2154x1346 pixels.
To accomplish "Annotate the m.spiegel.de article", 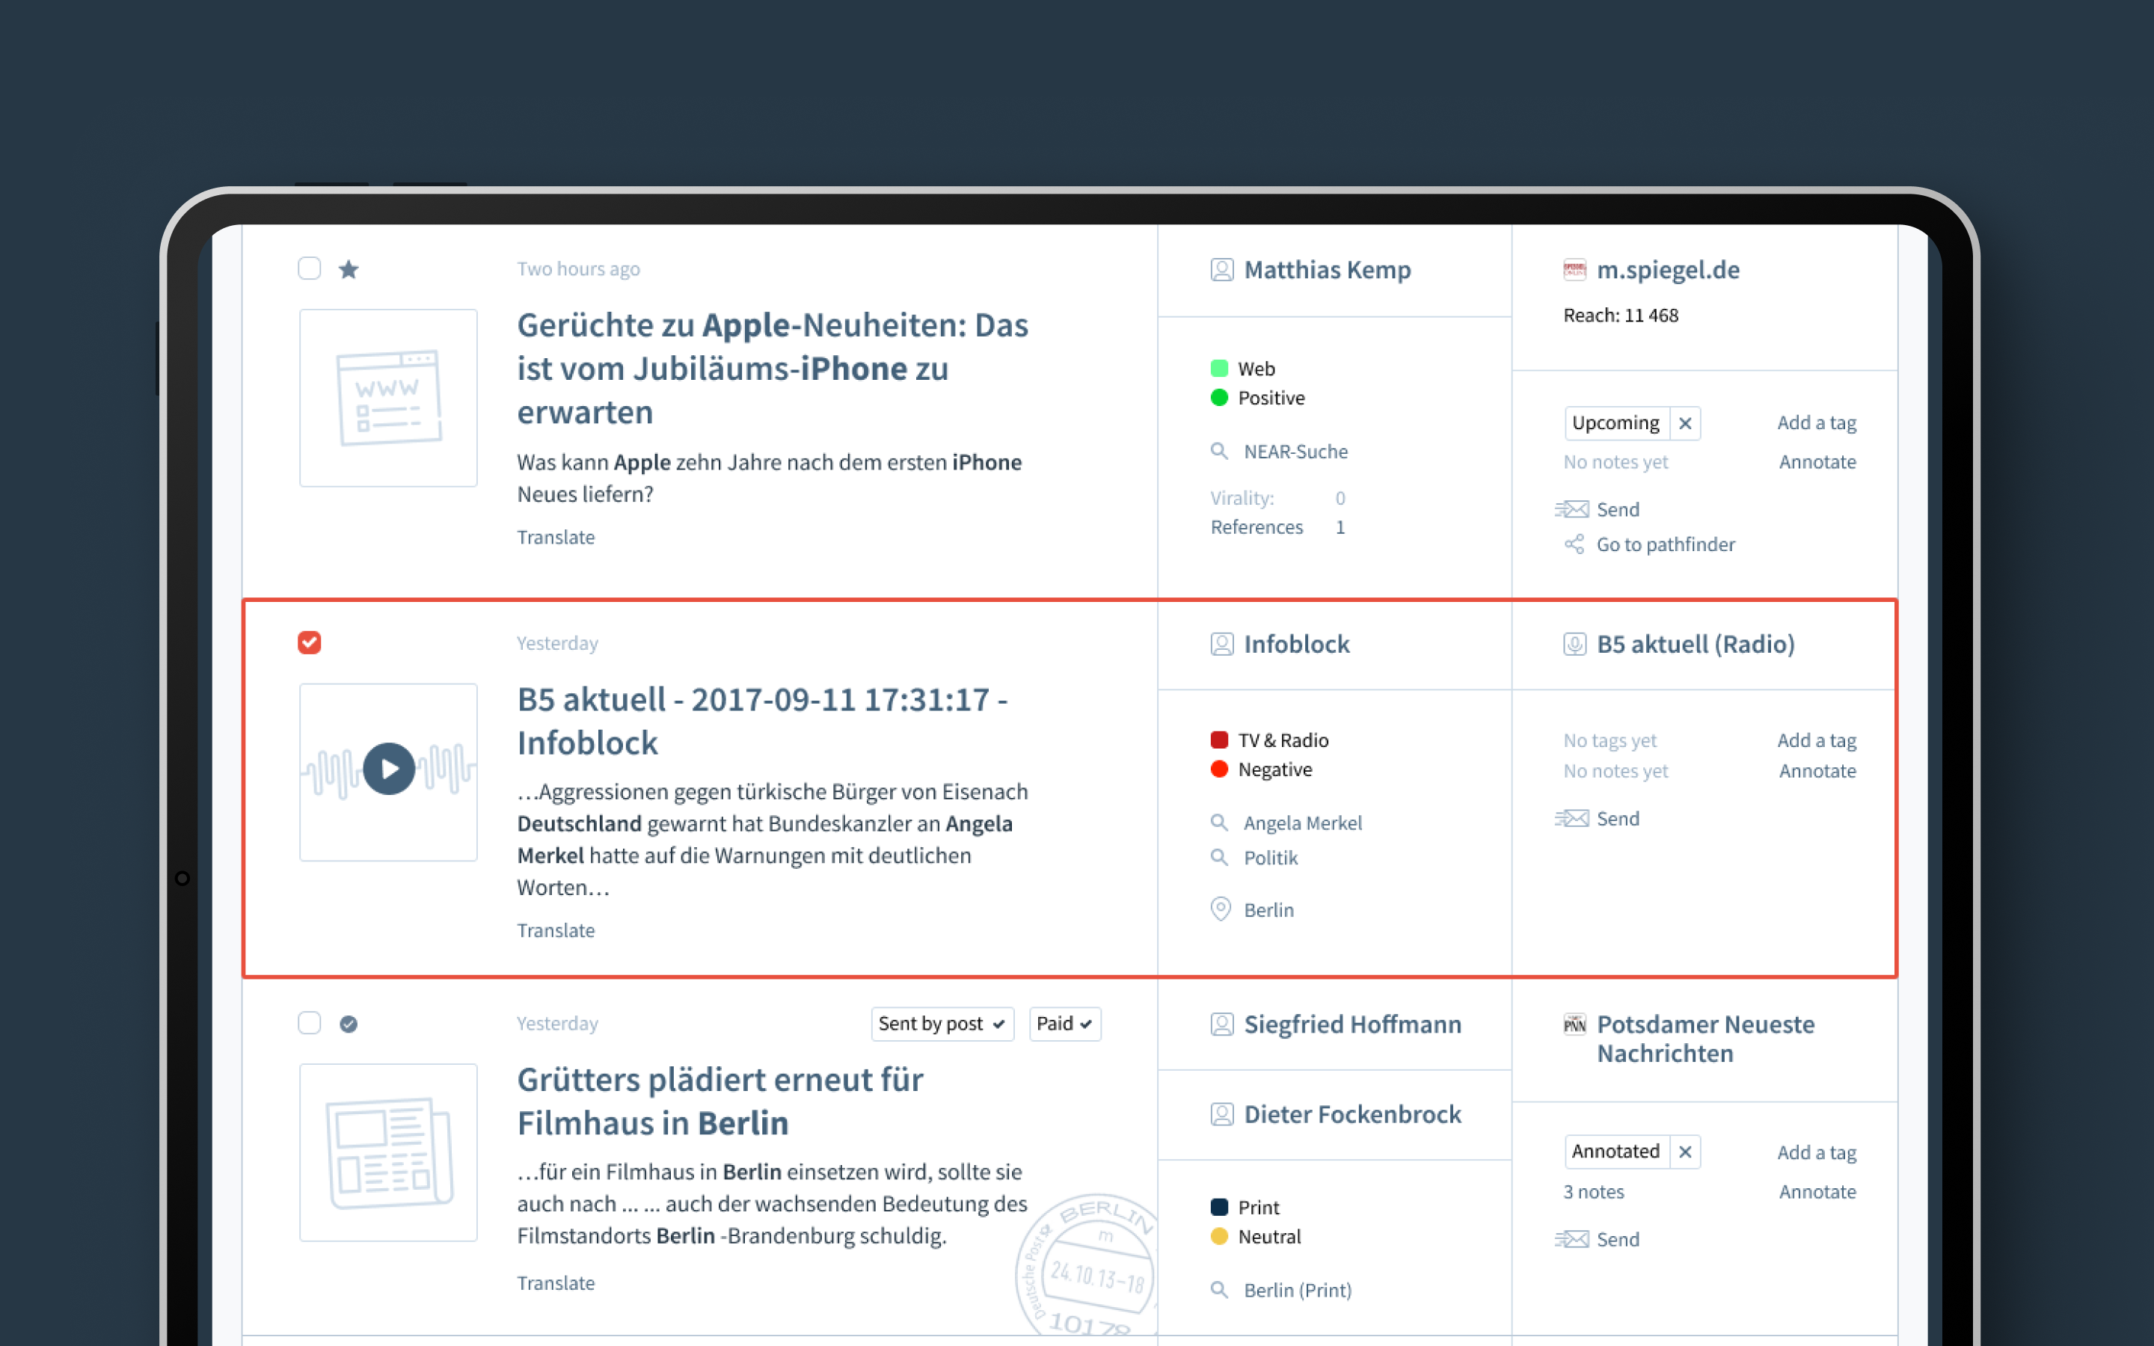I will [1817, 462].
